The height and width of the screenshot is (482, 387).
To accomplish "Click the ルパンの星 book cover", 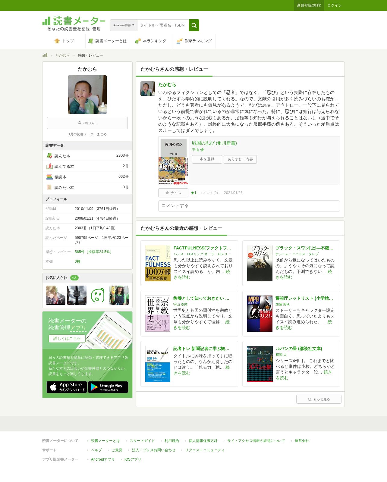I will click(x=260, y=364).
